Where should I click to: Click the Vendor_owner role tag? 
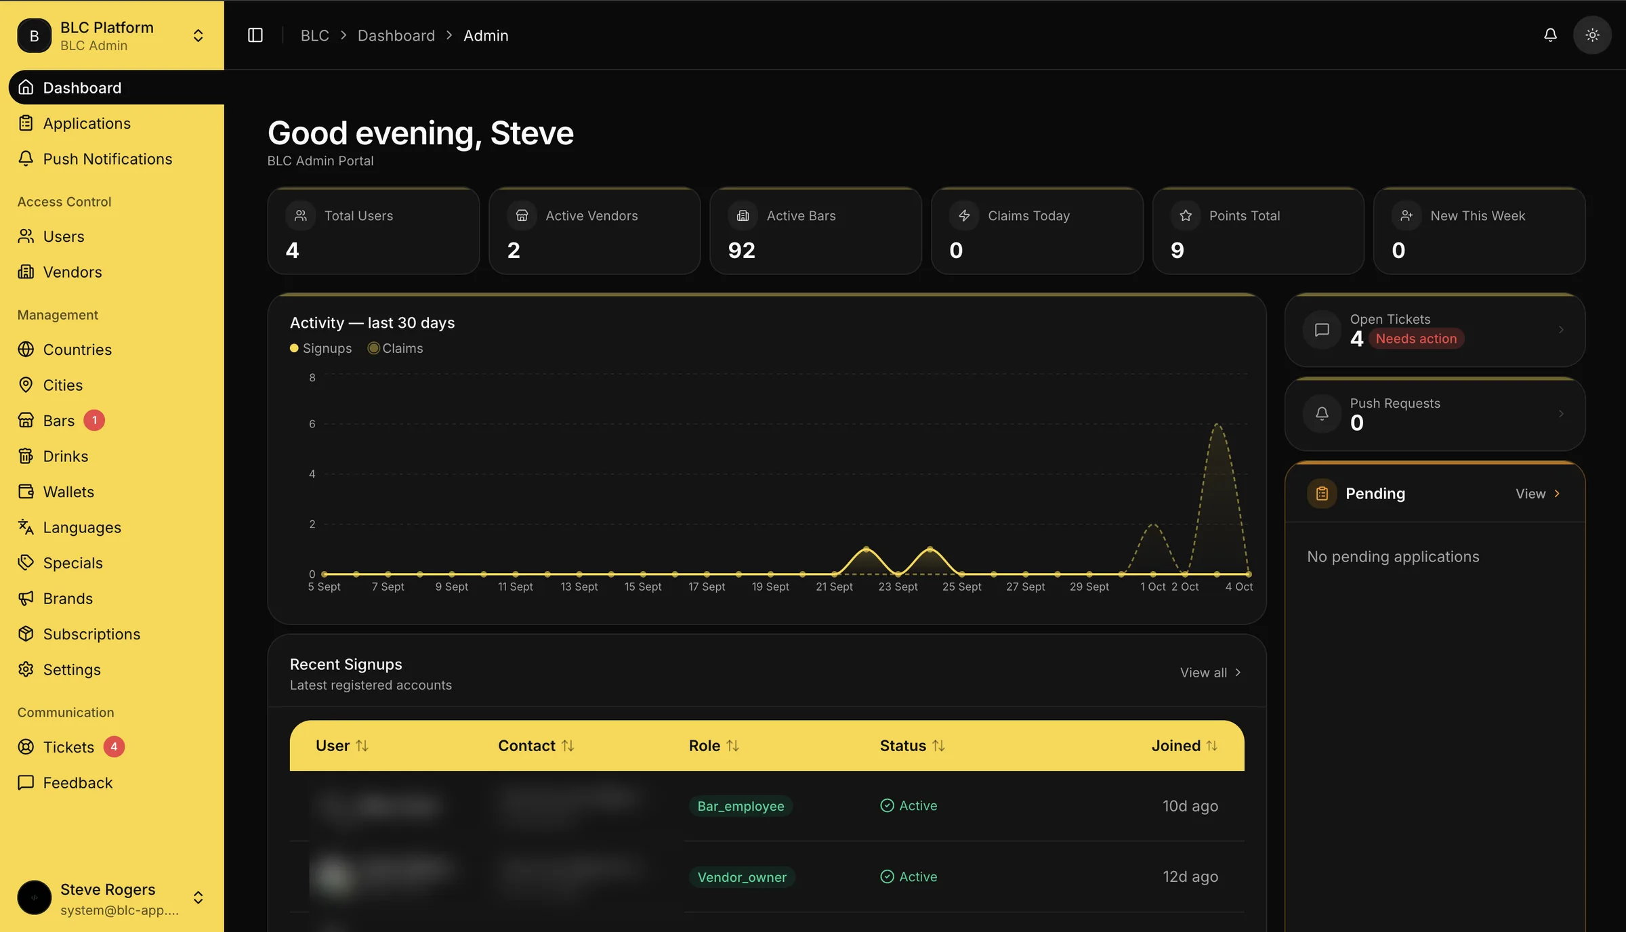coord(742,877)
